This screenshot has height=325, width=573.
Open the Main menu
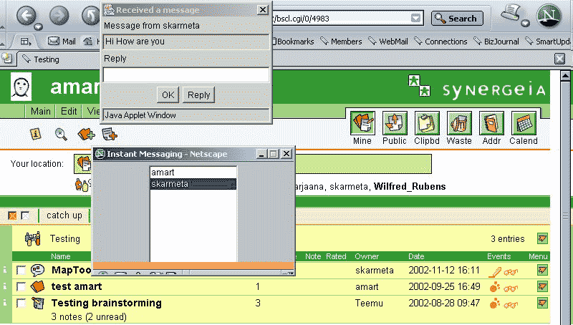click(x=41, y=112)
